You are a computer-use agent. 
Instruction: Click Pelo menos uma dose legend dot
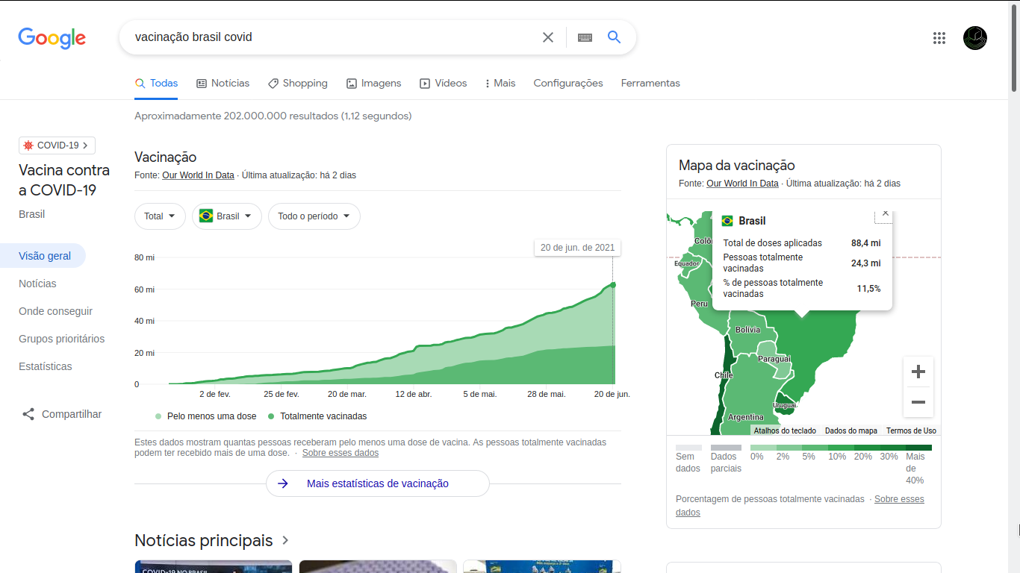click(158, 416)
